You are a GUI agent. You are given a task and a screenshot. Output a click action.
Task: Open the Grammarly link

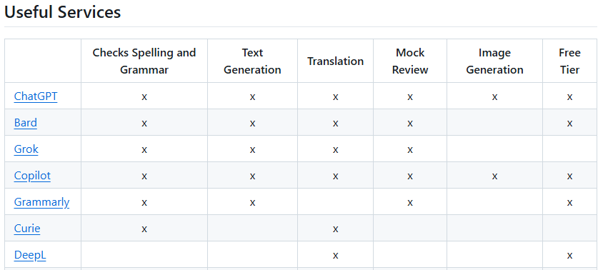(41, 202)
